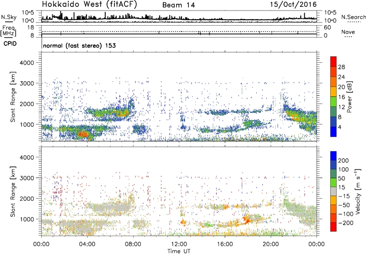The width and height of the screenshot is (366, 254).
Task: Click the 'Hokkaido West (fitACF)' title
Action: pyautogui.click(x=89, y=5)
